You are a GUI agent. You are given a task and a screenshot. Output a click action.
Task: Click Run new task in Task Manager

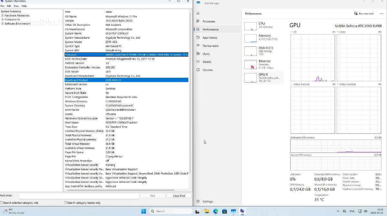point(364,14)
